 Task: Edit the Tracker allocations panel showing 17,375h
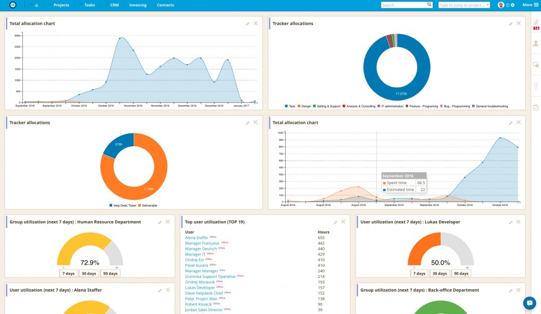511,24
